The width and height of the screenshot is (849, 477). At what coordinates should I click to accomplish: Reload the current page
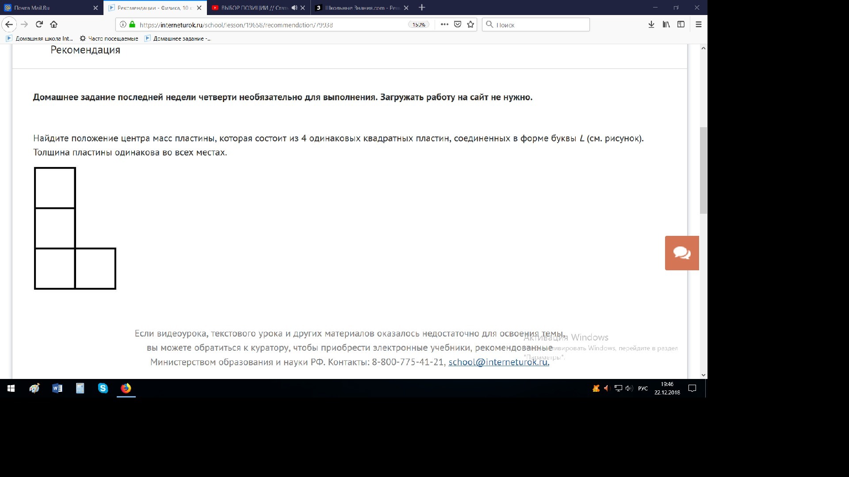tap(39, 25)
